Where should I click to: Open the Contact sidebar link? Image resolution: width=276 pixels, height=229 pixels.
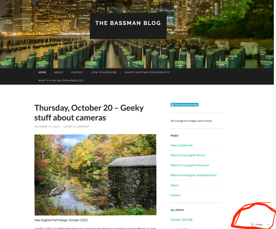coord(175,195)
